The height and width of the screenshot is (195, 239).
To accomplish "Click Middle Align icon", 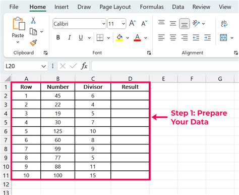I will click(x=173, y=23).
